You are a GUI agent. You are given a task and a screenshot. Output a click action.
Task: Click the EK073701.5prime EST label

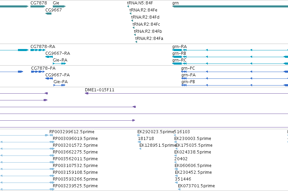pos(196,186)
